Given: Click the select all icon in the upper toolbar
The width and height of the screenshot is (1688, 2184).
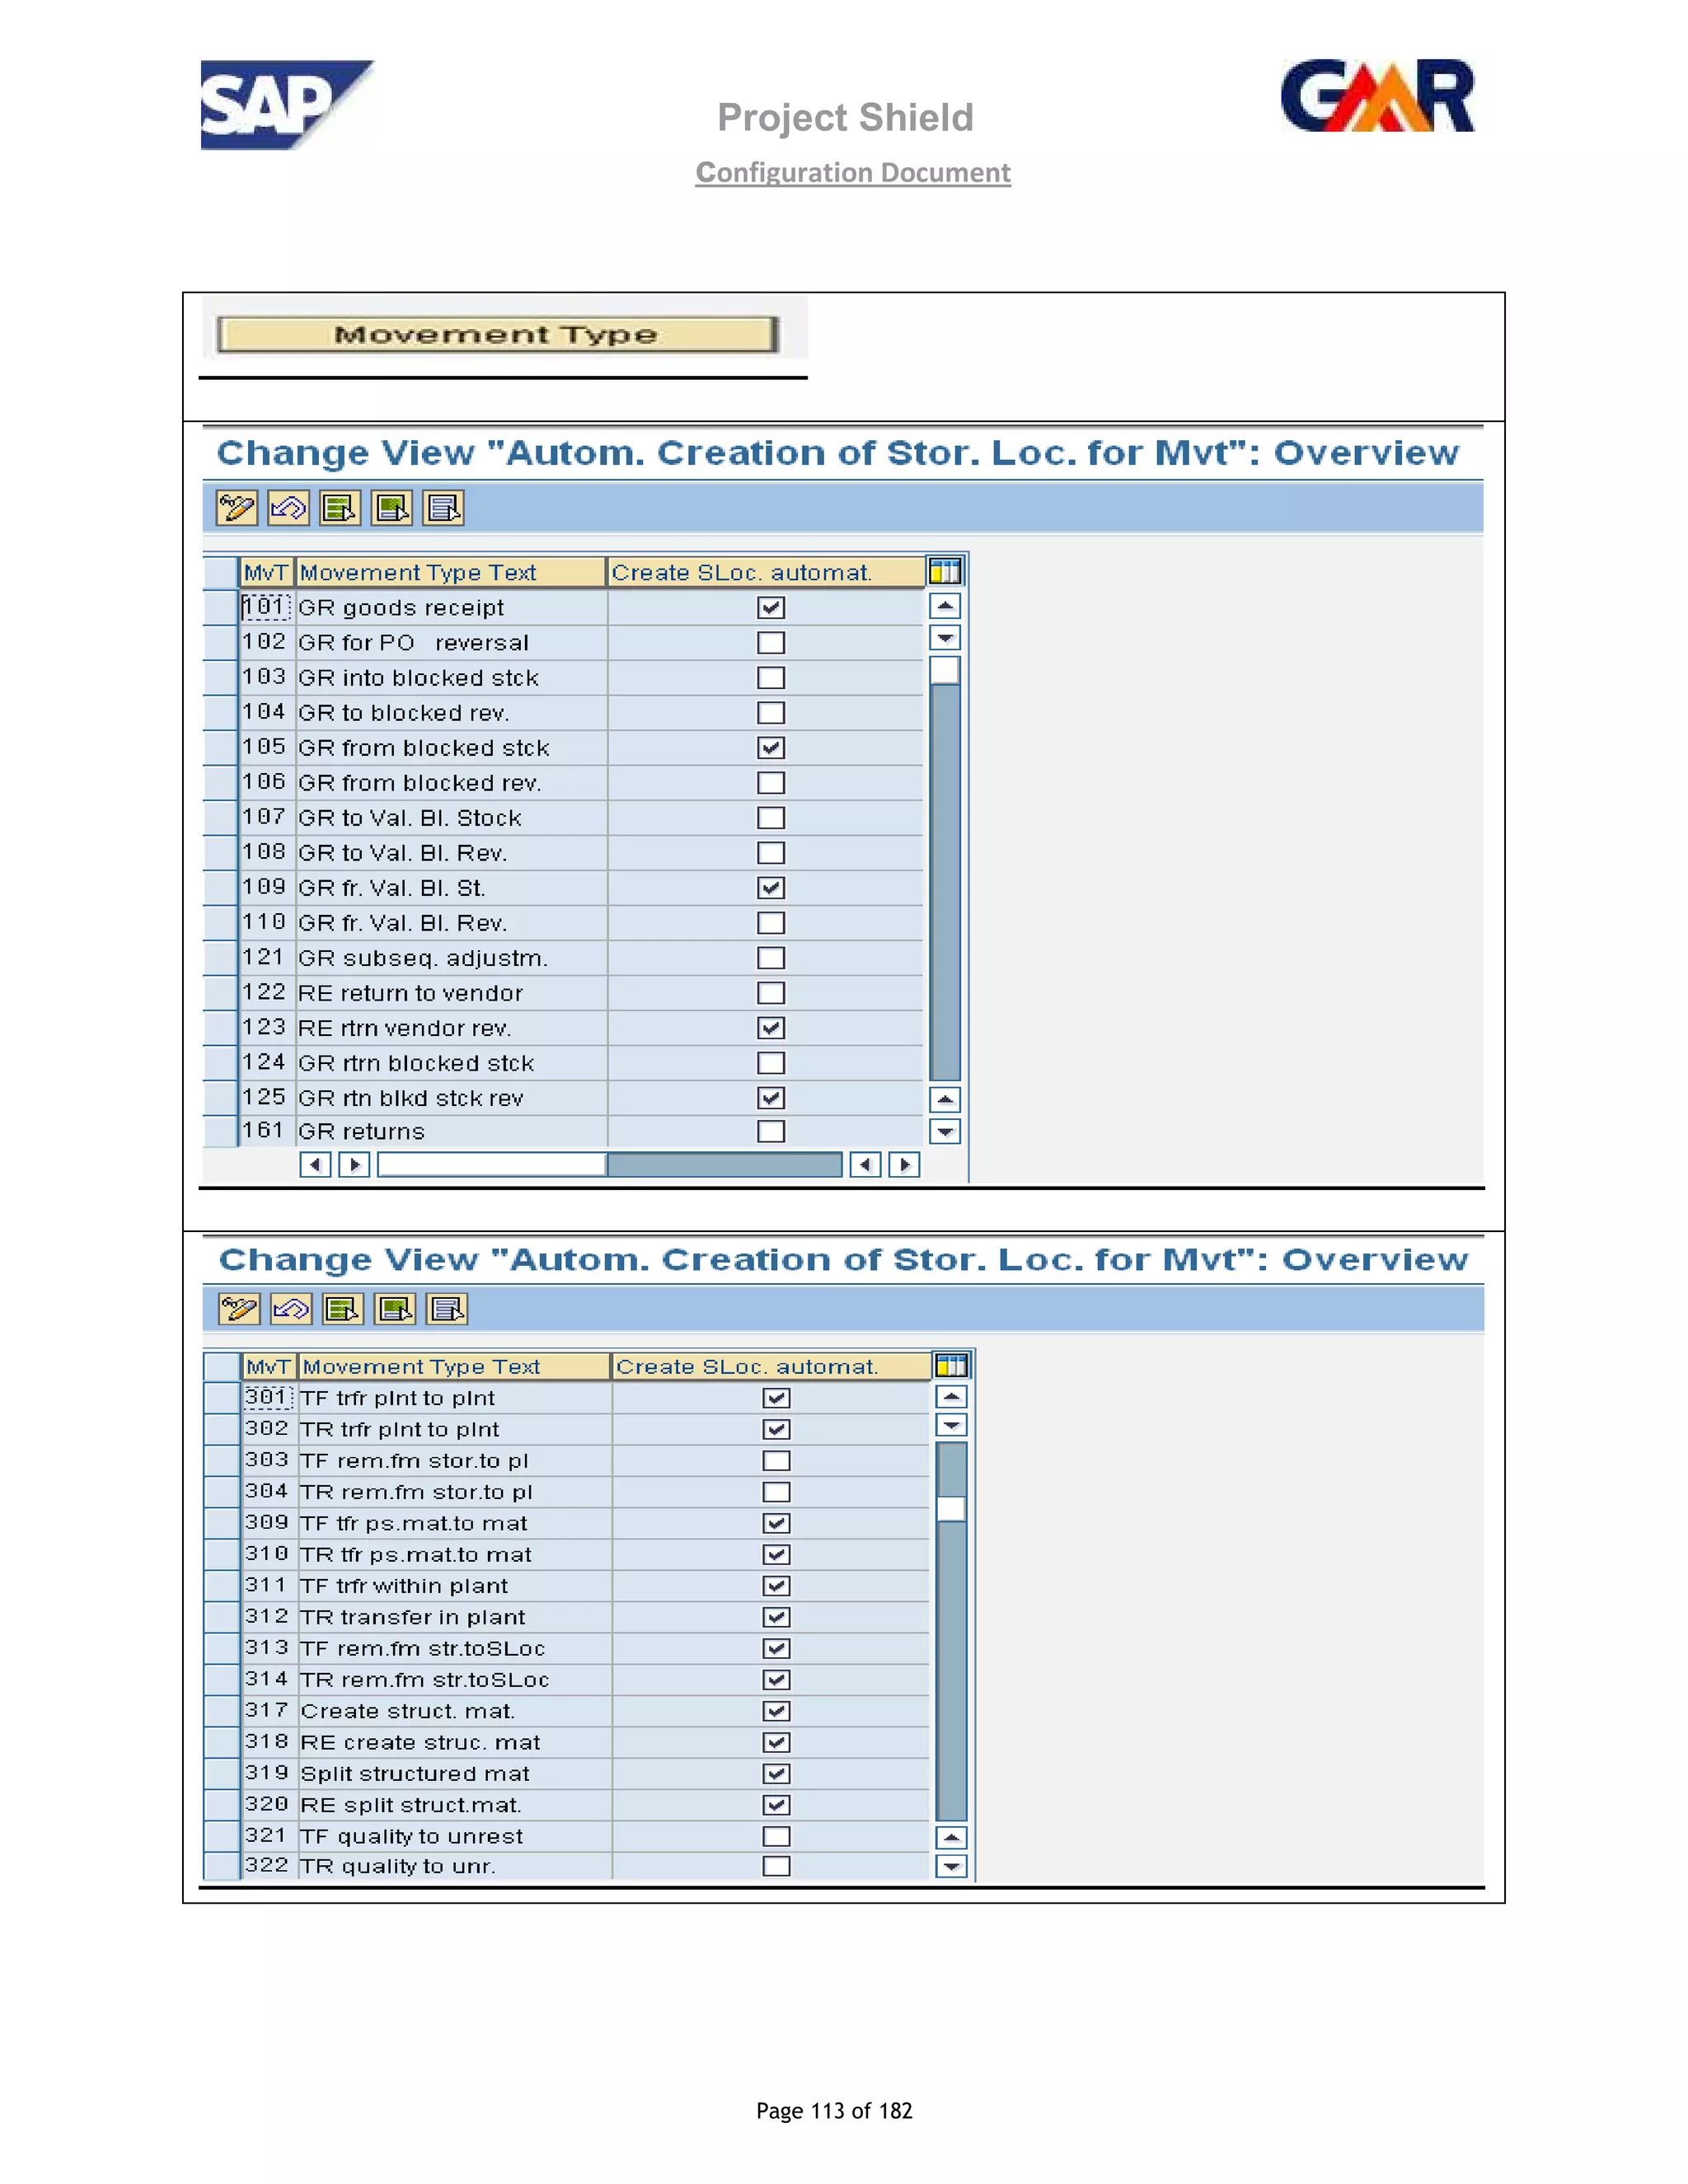Looking at the screenshot, I should pos(340,508).
